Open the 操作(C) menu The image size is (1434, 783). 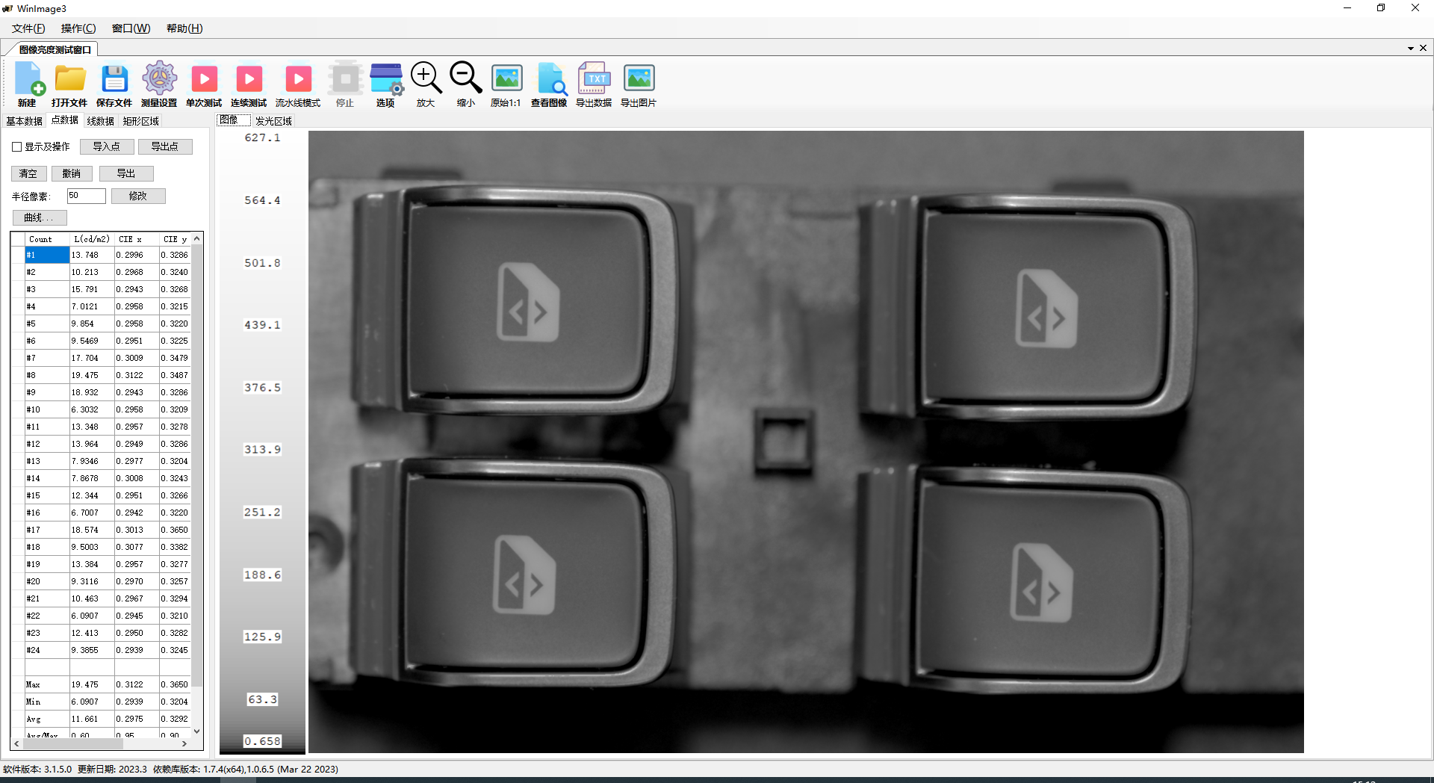[78, 28]
